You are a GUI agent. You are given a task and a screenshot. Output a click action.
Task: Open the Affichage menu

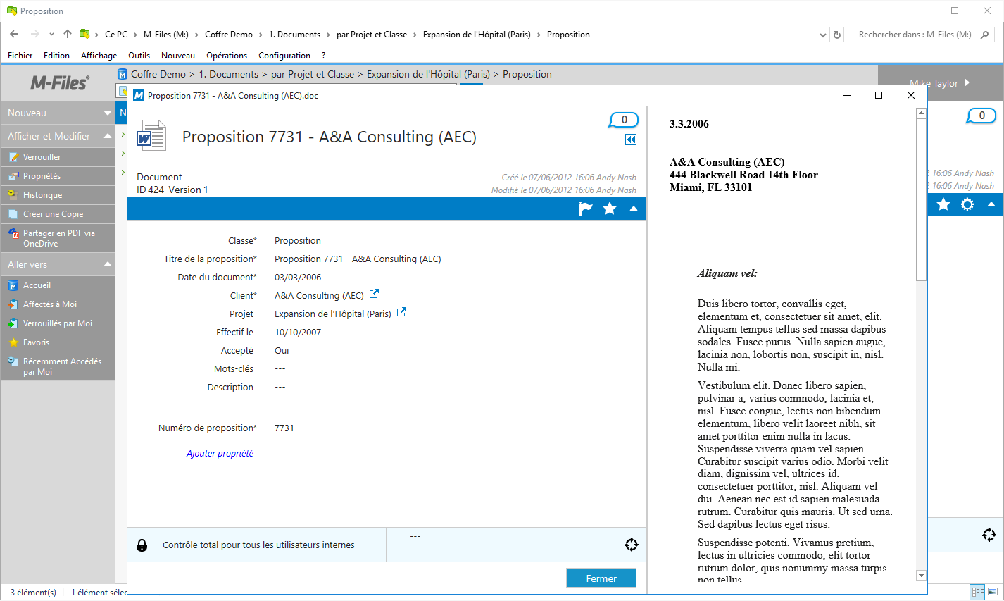(x=99, y=56)
